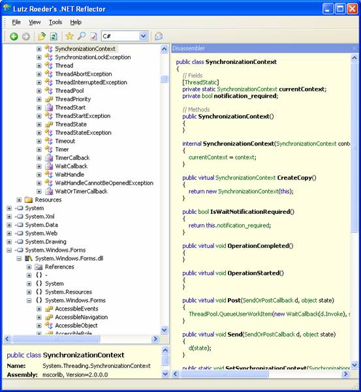361x392 pixels.
Task: Click the currentContext field declaration
Action: tap(302, 89)
